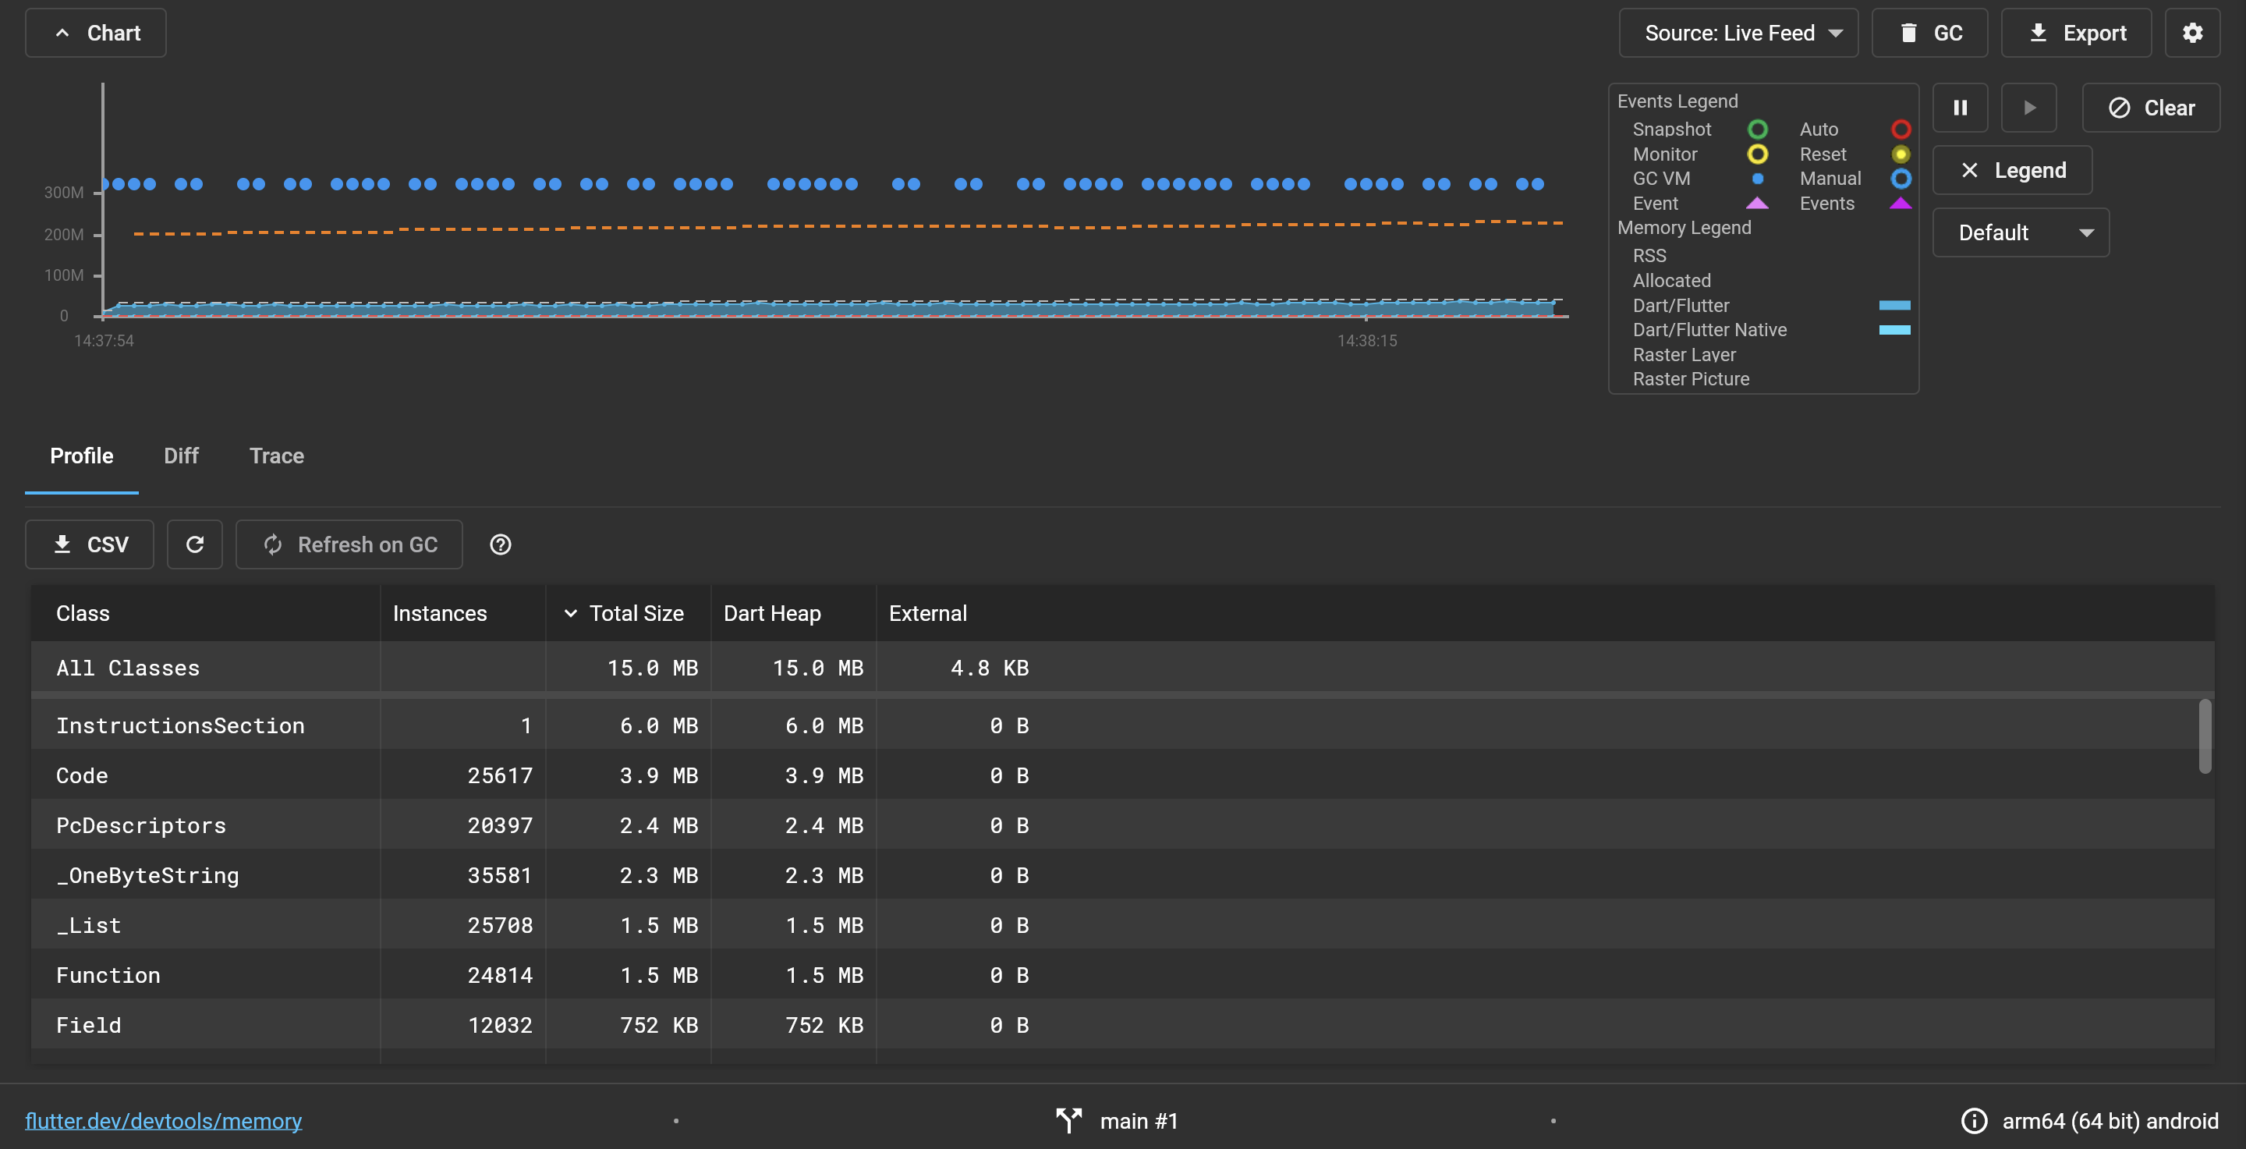
Task: Click the 14:38:15 timeline marker
Action: coord(1366,341)
